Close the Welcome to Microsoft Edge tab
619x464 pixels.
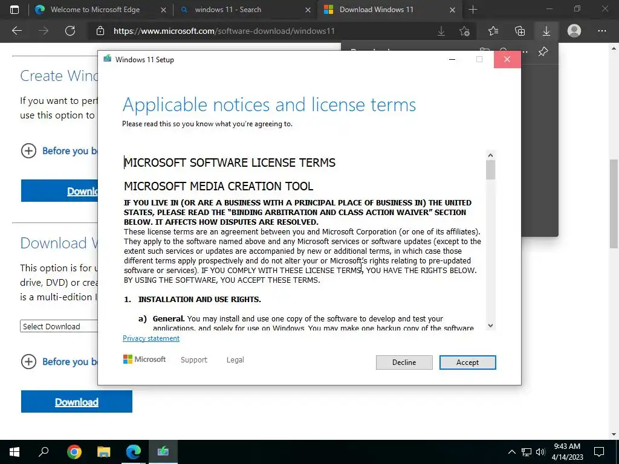163,10
